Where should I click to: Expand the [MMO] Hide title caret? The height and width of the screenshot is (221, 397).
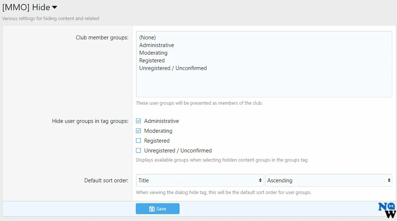click(55, 7)
